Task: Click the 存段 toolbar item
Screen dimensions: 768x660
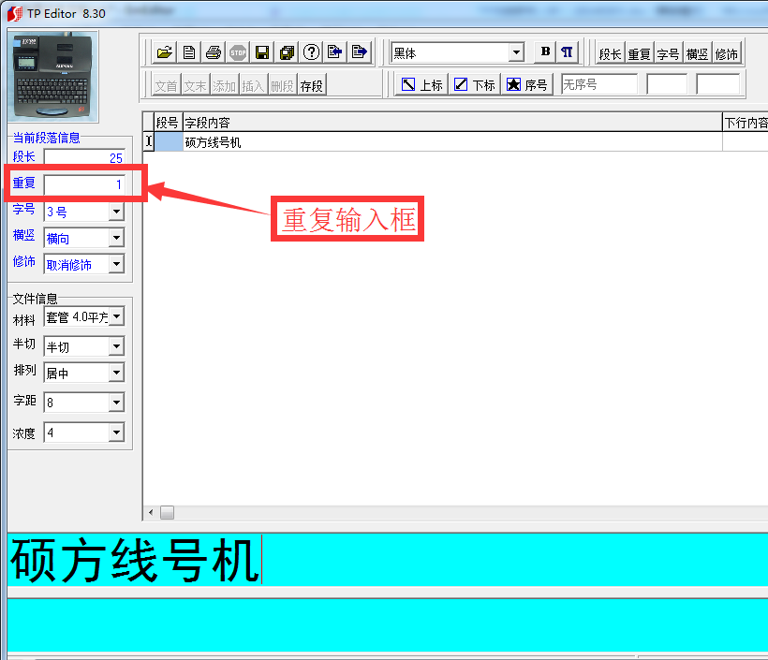Action: (312, 84)
